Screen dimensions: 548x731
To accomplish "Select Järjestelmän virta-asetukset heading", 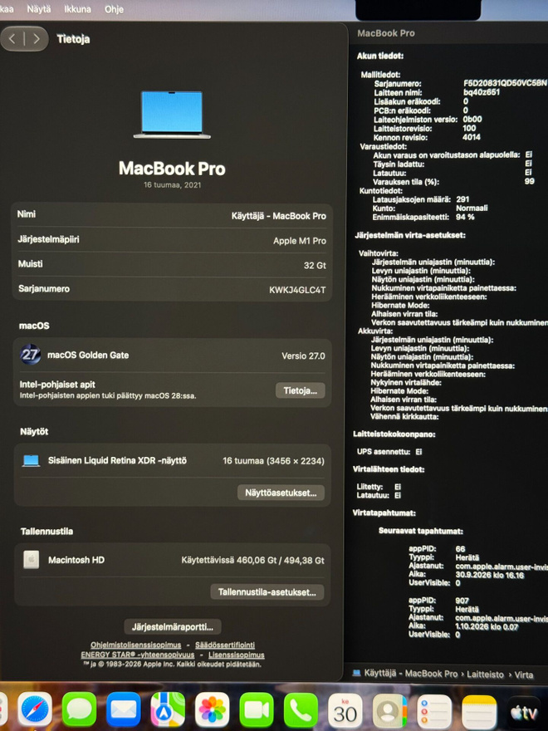I will [x=410, y=235].
